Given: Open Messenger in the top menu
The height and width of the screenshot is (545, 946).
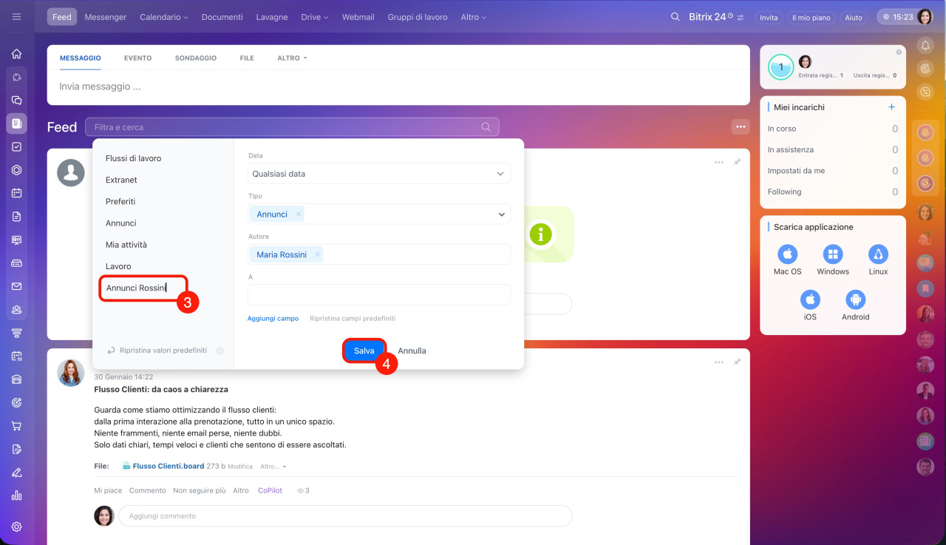Looking at the screenshot, I should 106,17.
